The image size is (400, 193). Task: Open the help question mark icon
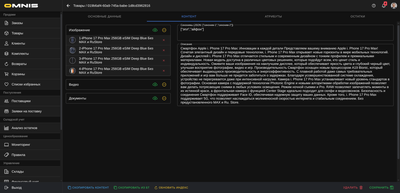pyautogui.click(x=374, y=6)
